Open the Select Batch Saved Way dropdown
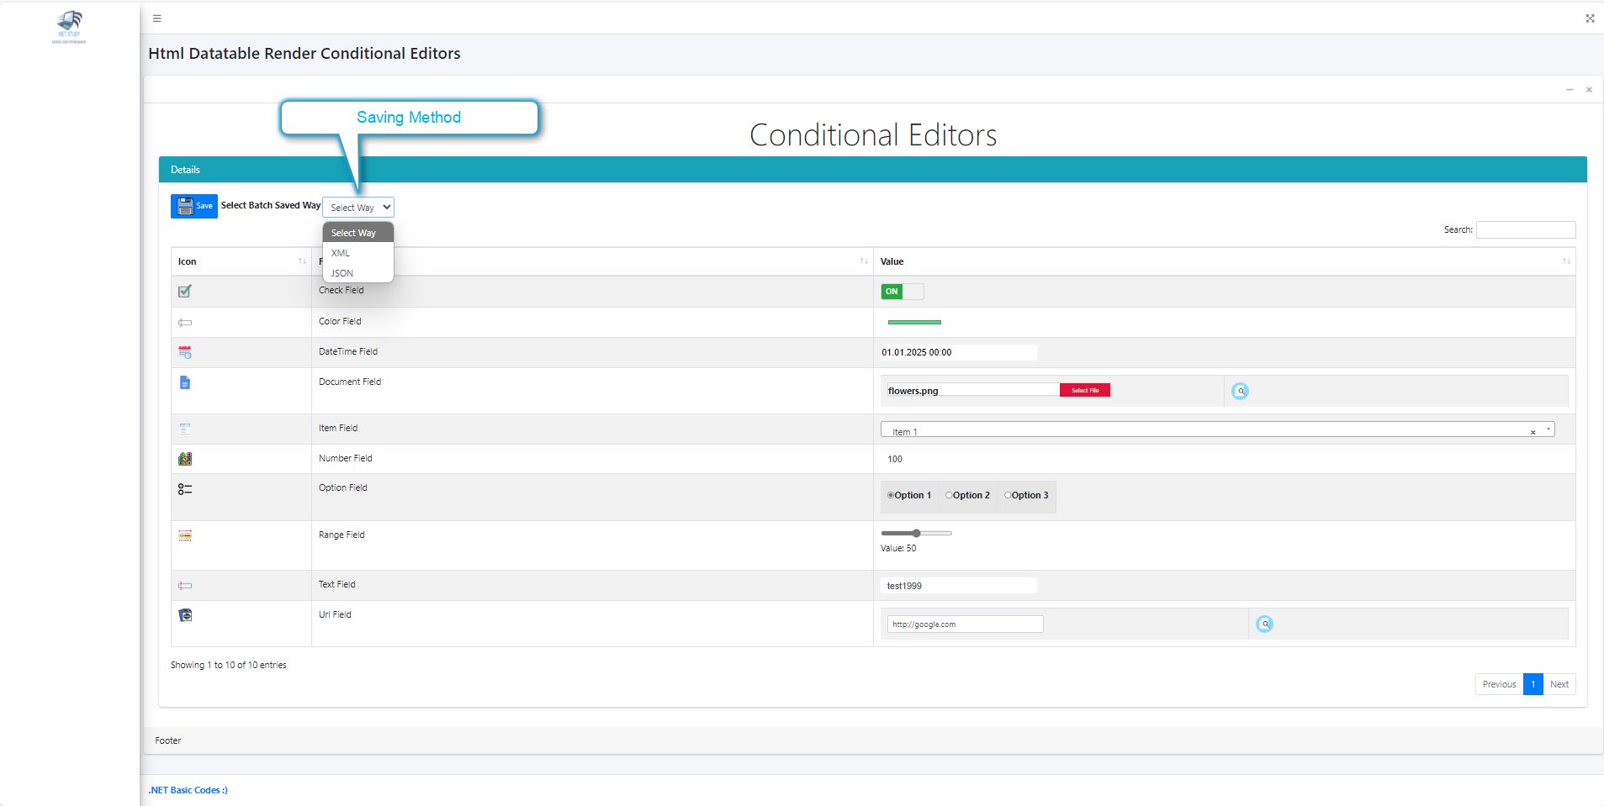Viewport: 1604px width, 806px height. coord(358,207)
